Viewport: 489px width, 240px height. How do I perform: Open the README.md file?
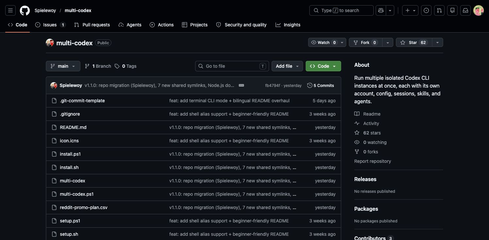pyautogui.click(x=73, y=127)
